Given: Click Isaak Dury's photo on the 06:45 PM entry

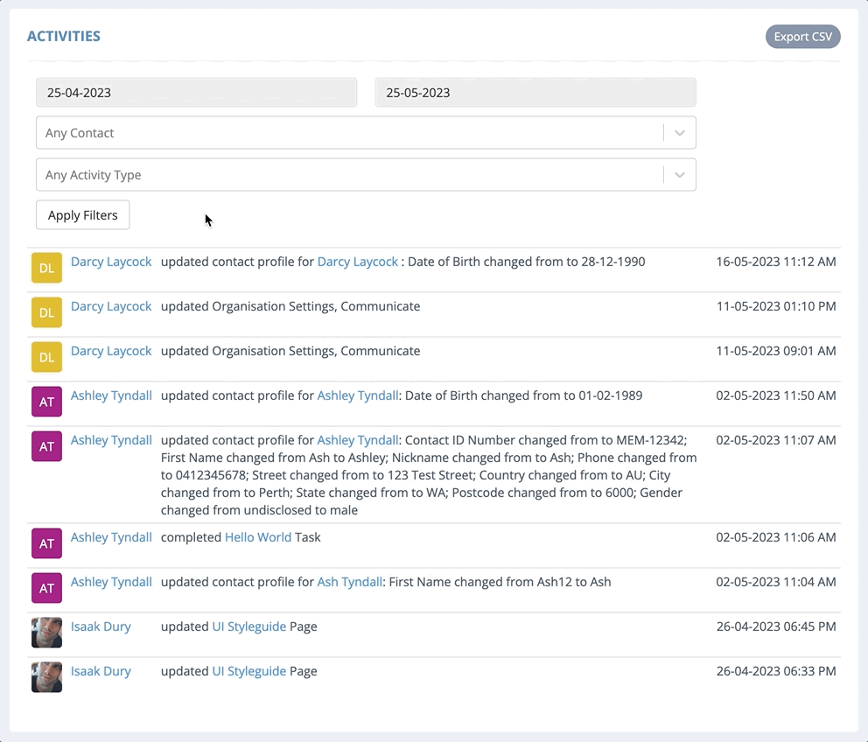Looking at the screenshot, I should point(46,633).
